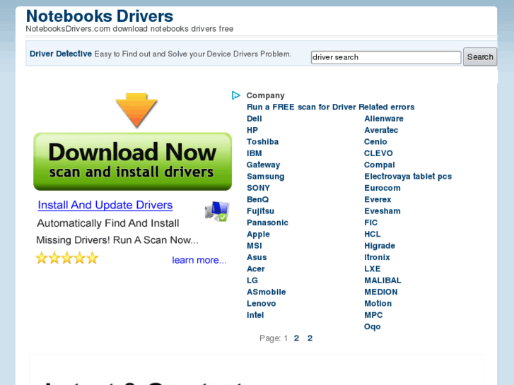The width and height of the screenshot is (514, 385).
Task: Focus the driver search input field
Action: (x=386, y=57)
